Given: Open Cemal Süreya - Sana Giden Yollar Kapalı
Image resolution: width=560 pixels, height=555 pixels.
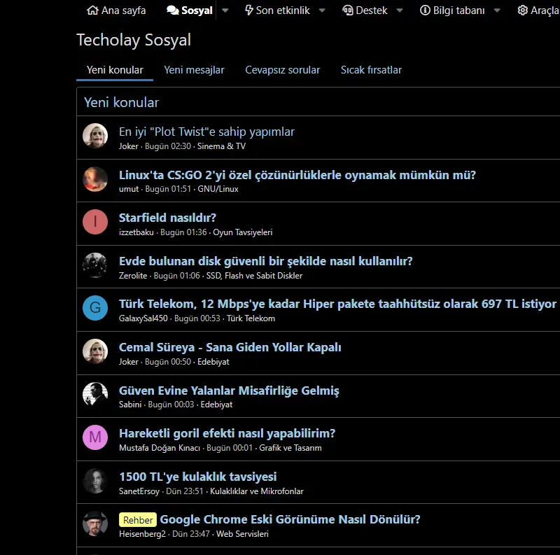Looking at the screenshot, I should 230,347.
